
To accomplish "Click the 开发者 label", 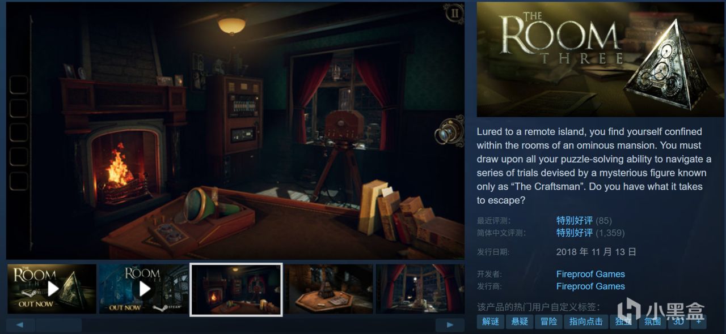I will click(489, 275).
